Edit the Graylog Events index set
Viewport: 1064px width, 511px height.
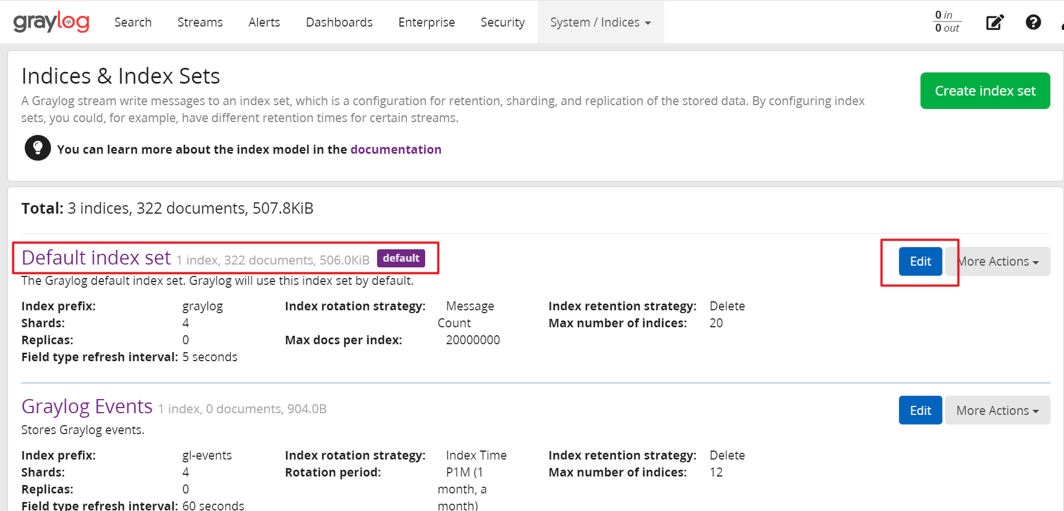tap(920, 410)
